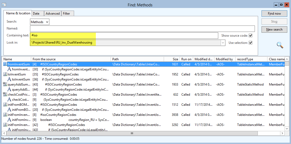291x144 pixels.
Task: Click the magnifying glass search icon
Action: pyautogui.click(x=280, y=45)
